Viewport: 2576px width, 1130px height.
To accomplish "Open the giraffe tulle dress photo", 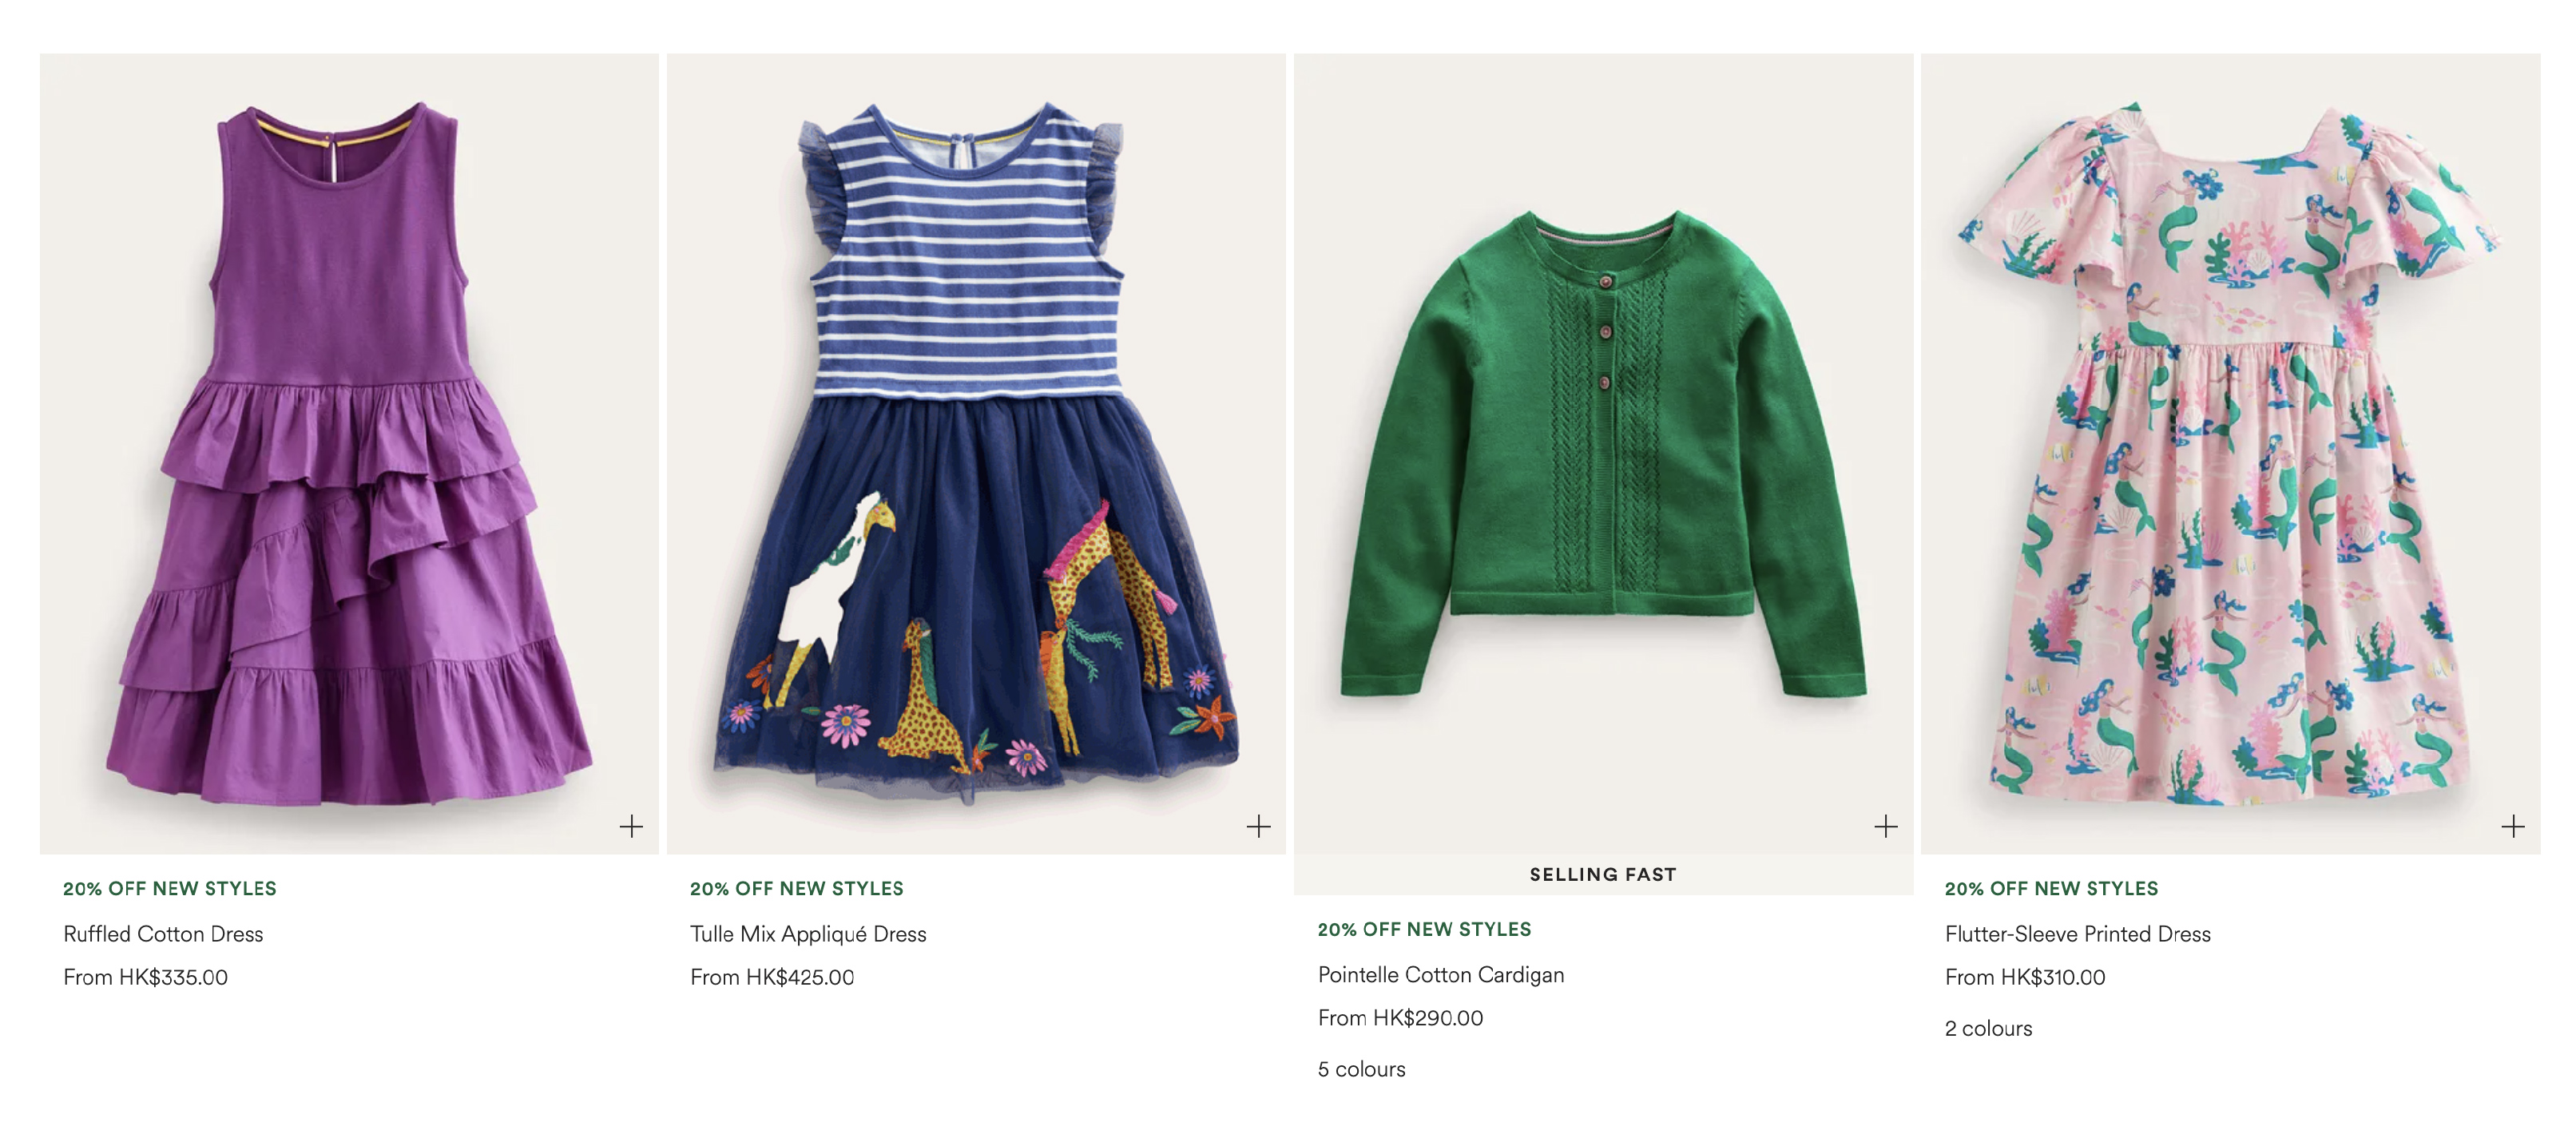I will point(976,453).
